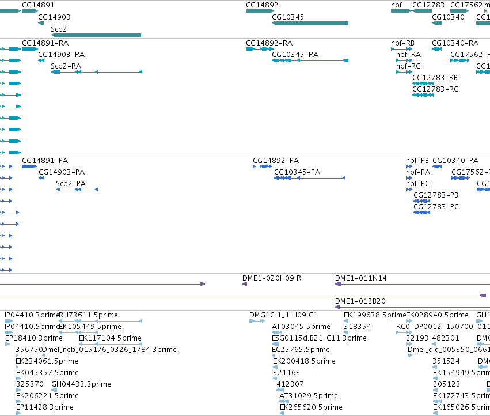The height and width of the screenshot is (416, 490).
Task: Click the EK234061.5prime EST label
Action: tap(47, 362)
